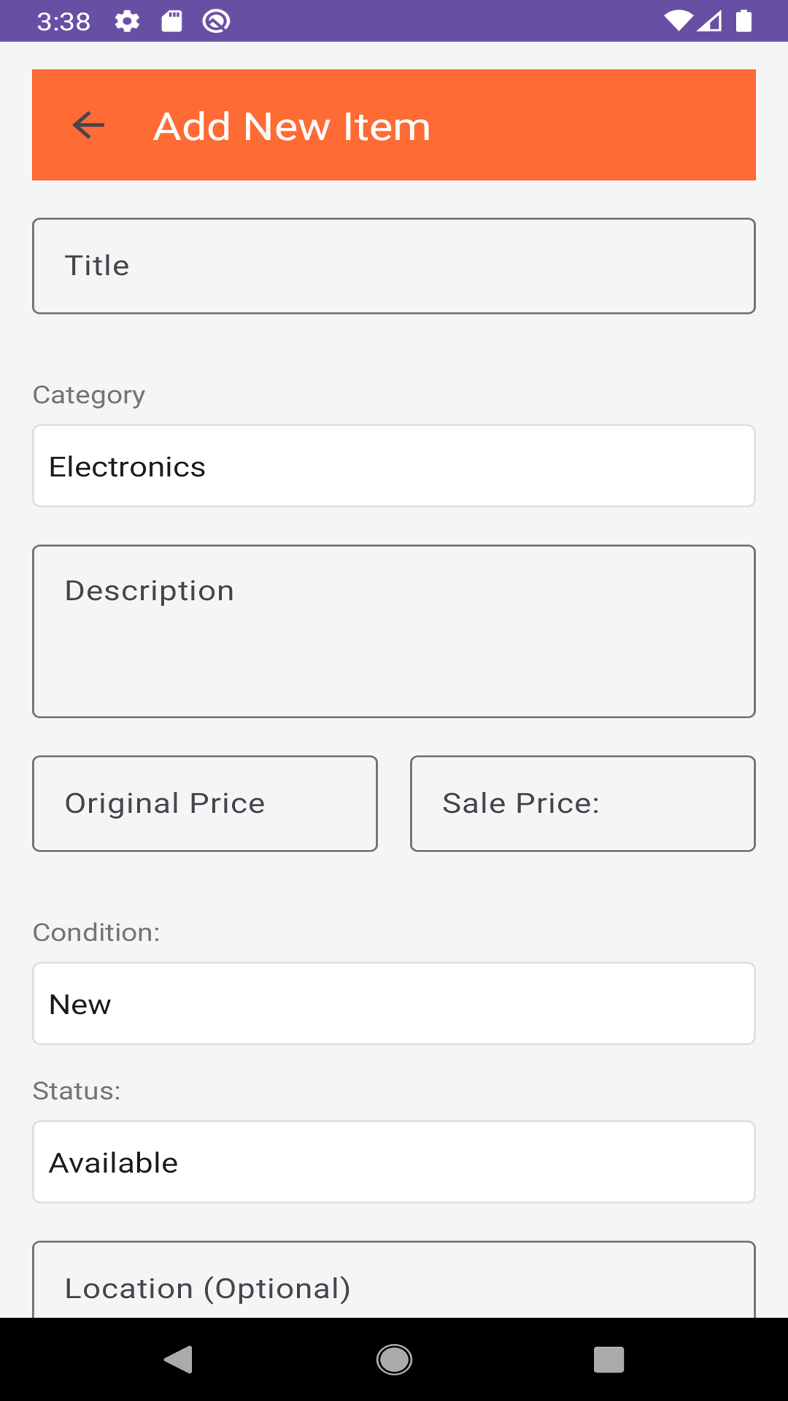Open the Condition dropdown showing New
The image size is (788, 1401).
tap(394, 1003)
